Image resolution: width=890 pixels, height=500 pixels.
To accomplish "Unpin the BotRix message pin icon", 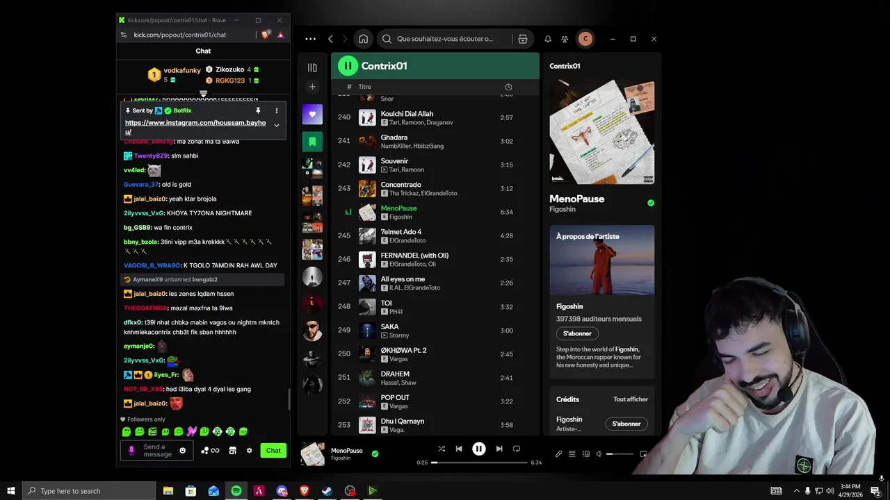I will click(x=258, y=110).
